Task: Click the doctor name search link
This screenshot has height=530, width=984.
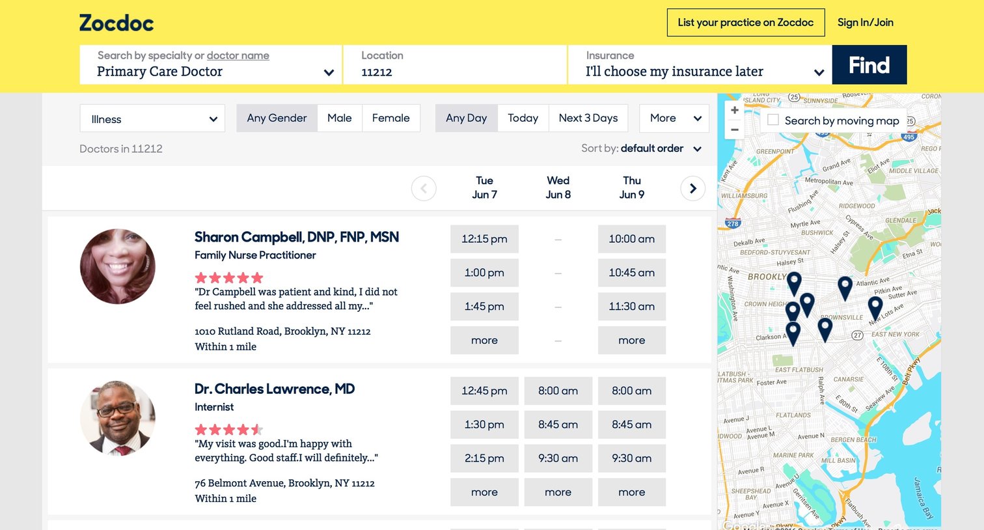Action: [x=238, y=55]
